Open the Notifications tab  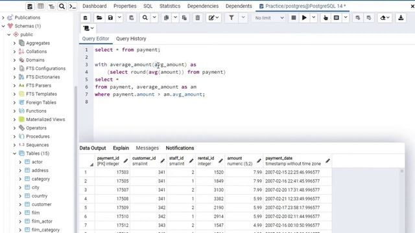[x=180, y=148]
